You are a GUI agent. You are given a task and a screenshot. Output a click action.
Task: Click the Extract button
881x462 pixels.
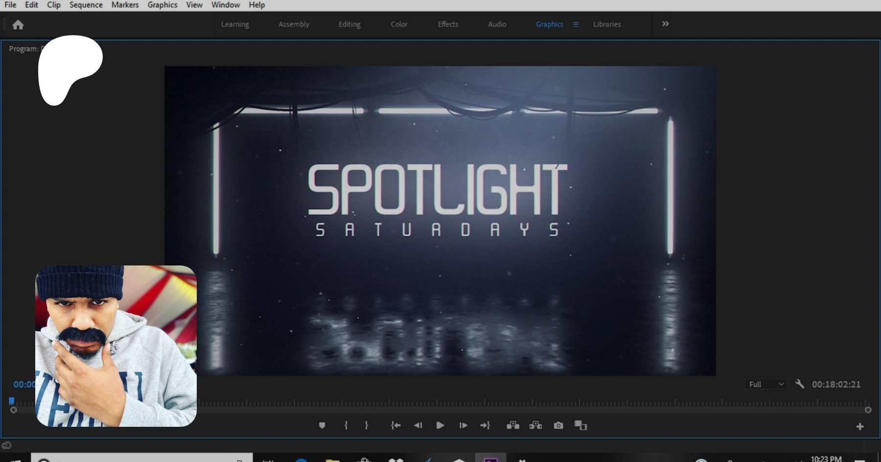(x=535, y=425)
